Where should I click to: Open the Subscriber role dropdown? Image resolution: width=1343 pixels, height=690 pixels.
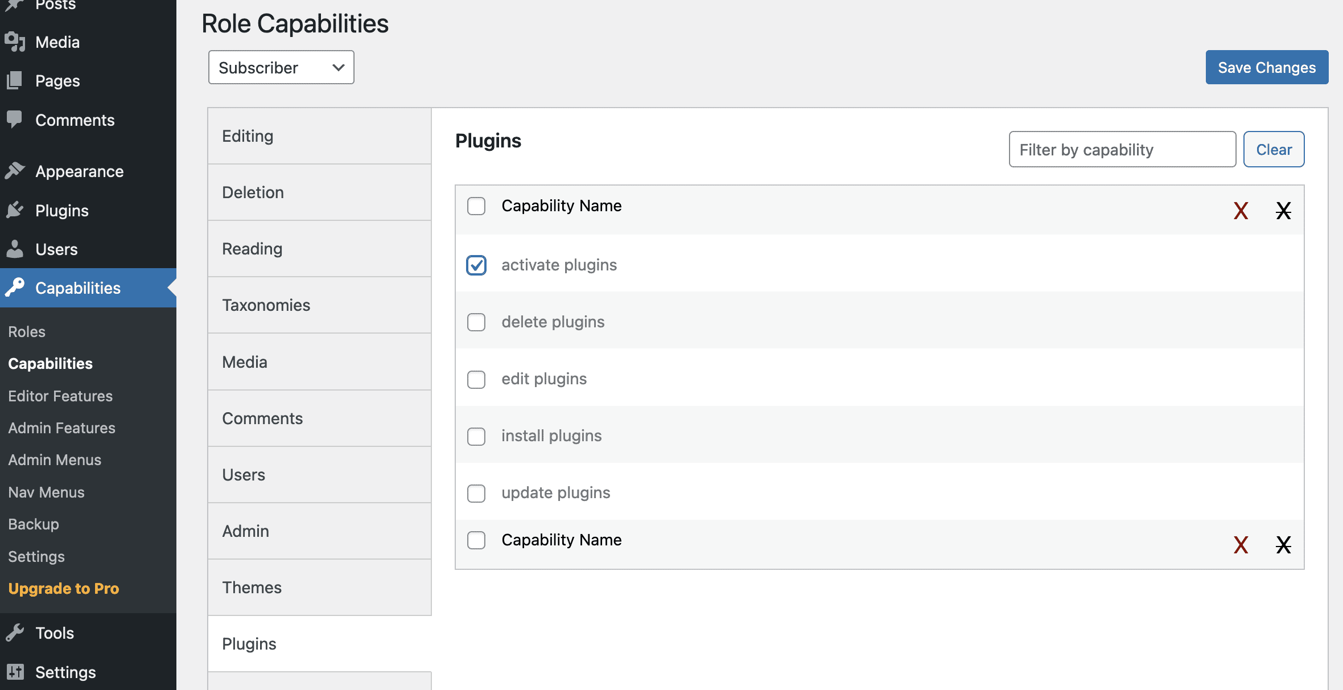tap(281, 68)
